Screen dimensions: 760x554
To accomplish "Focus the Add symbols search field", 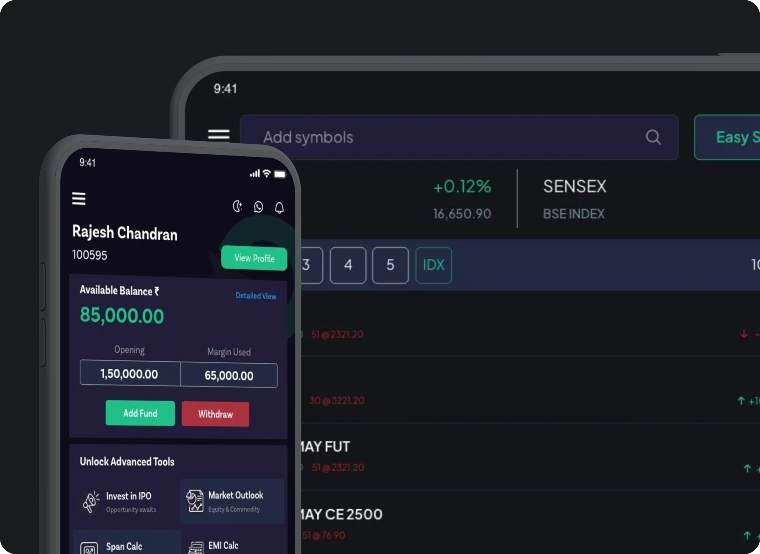I will tap(459, 137).
